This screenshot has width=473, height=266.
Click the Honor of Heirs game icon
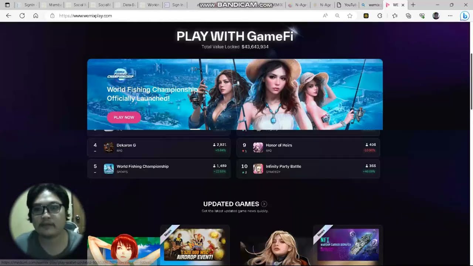pyautogui.click(x=258, y=147)
